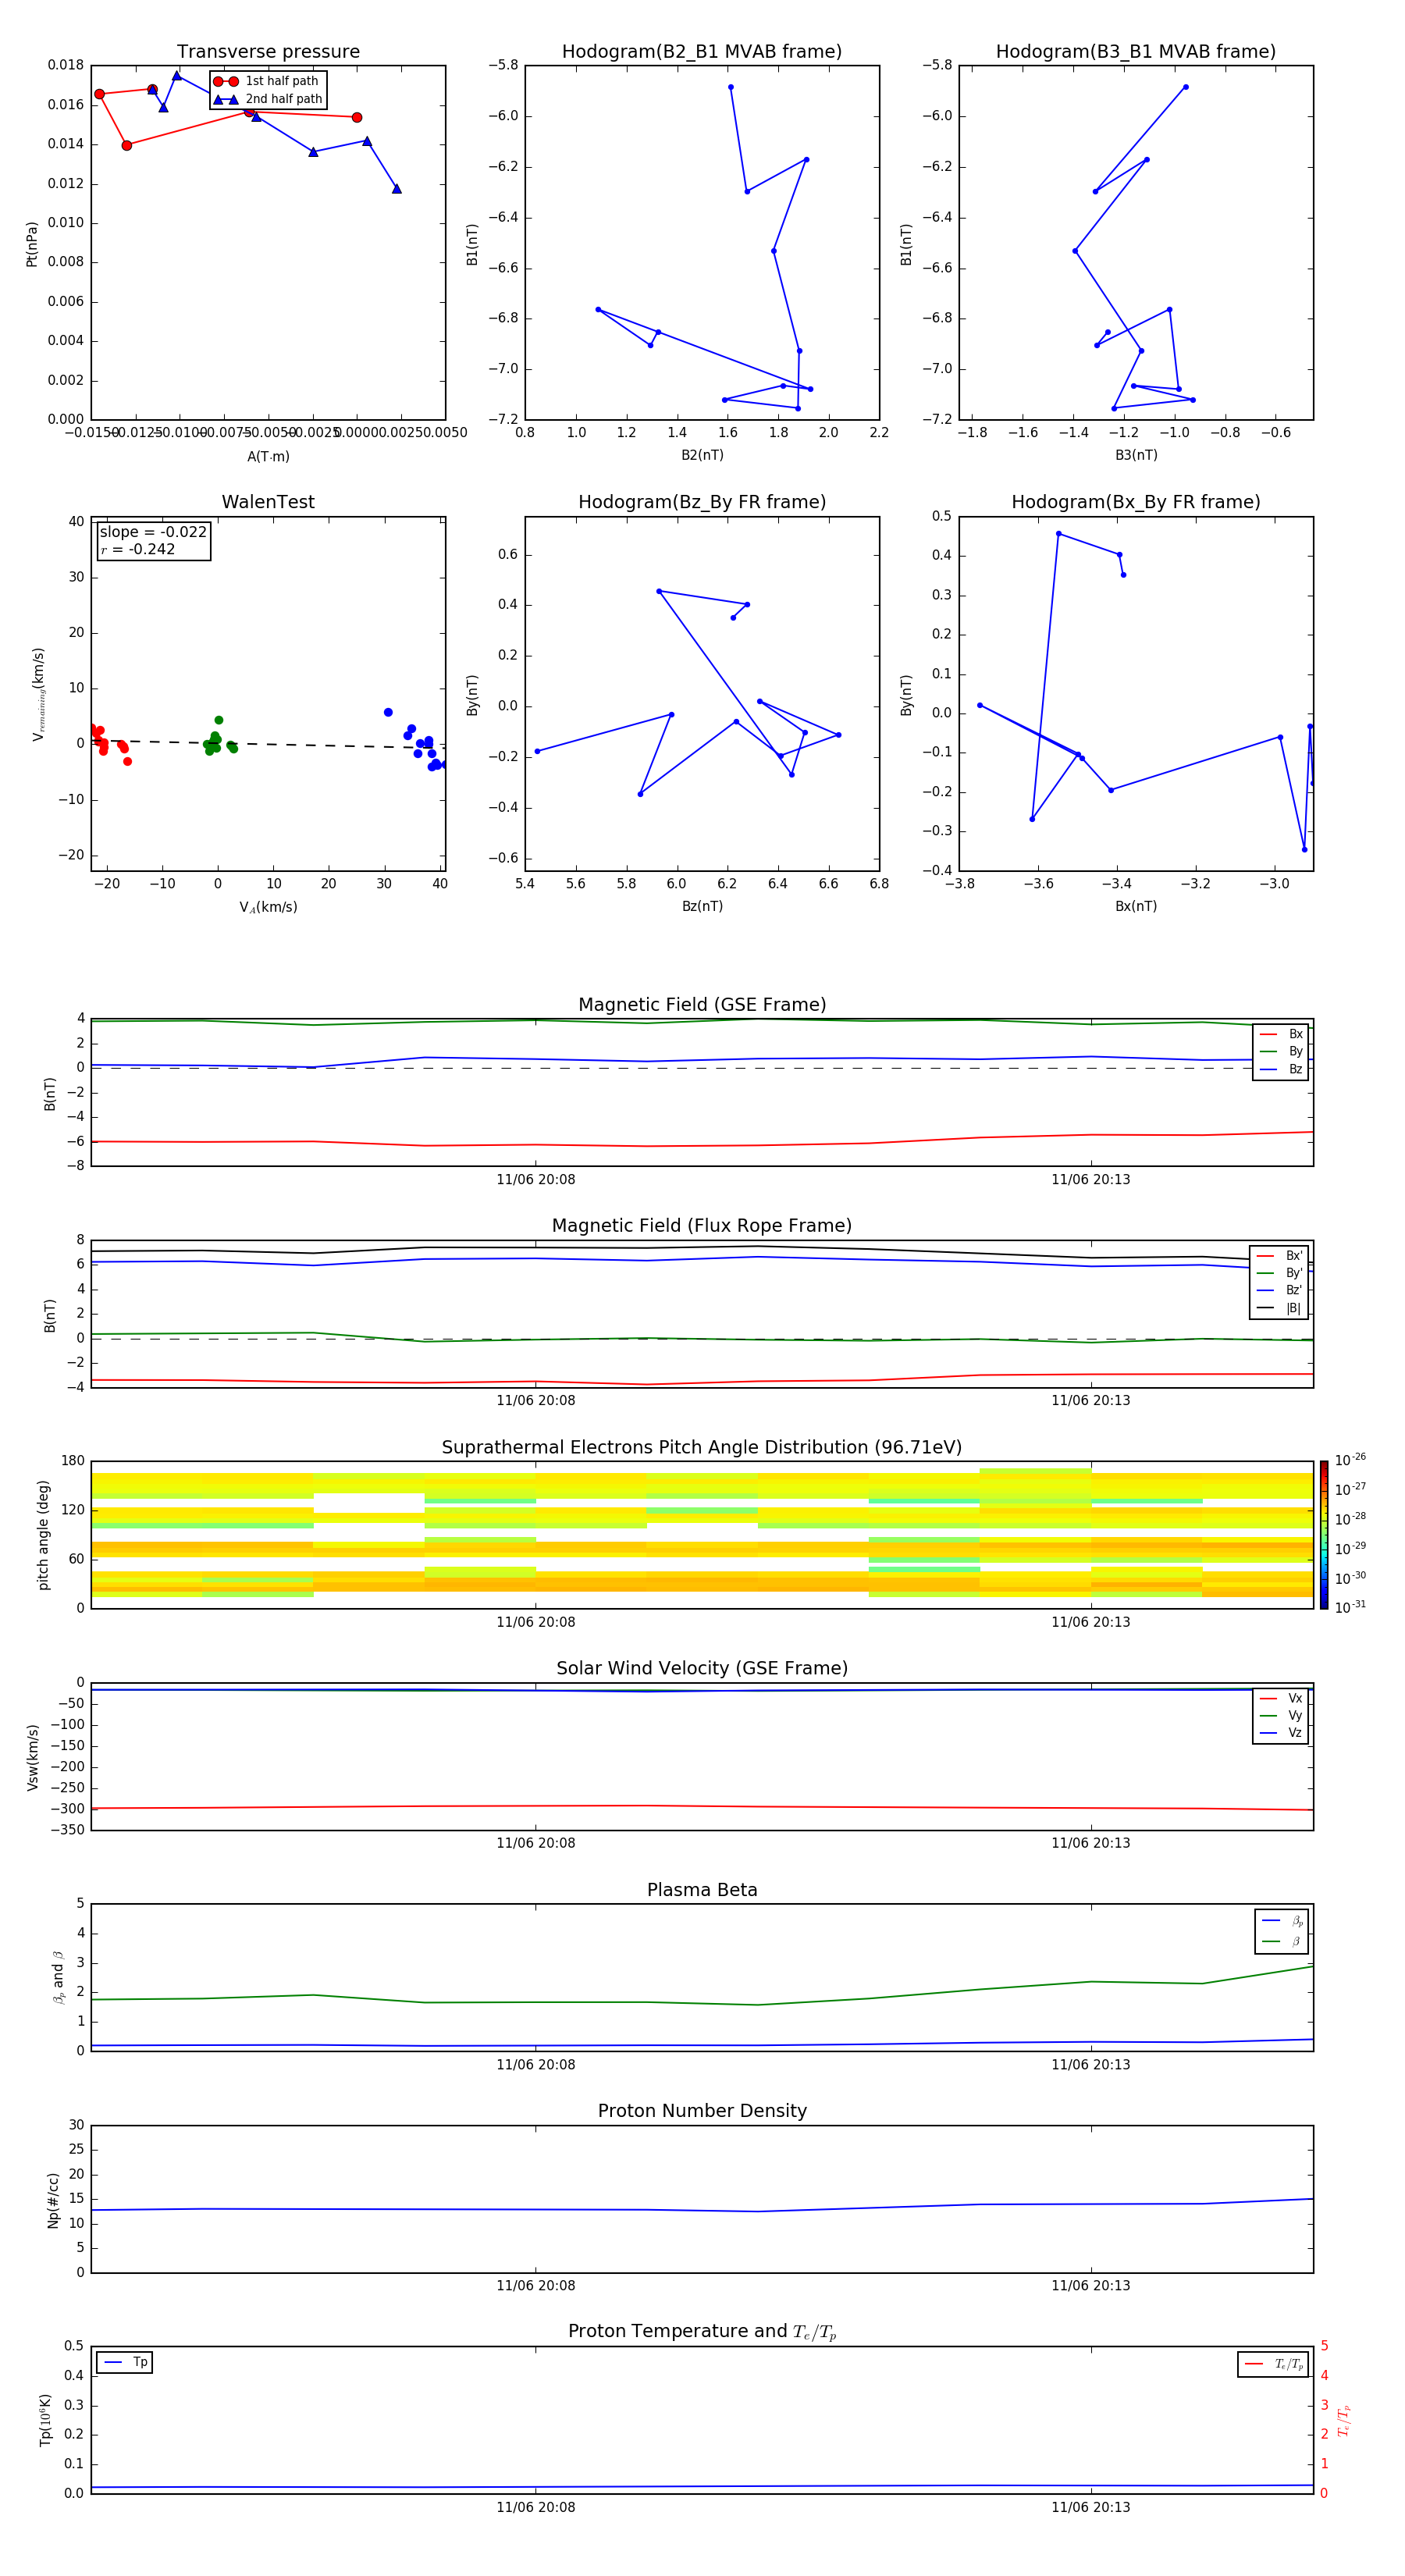Click the "β_p and β" y-axis label

[58, 1977]
